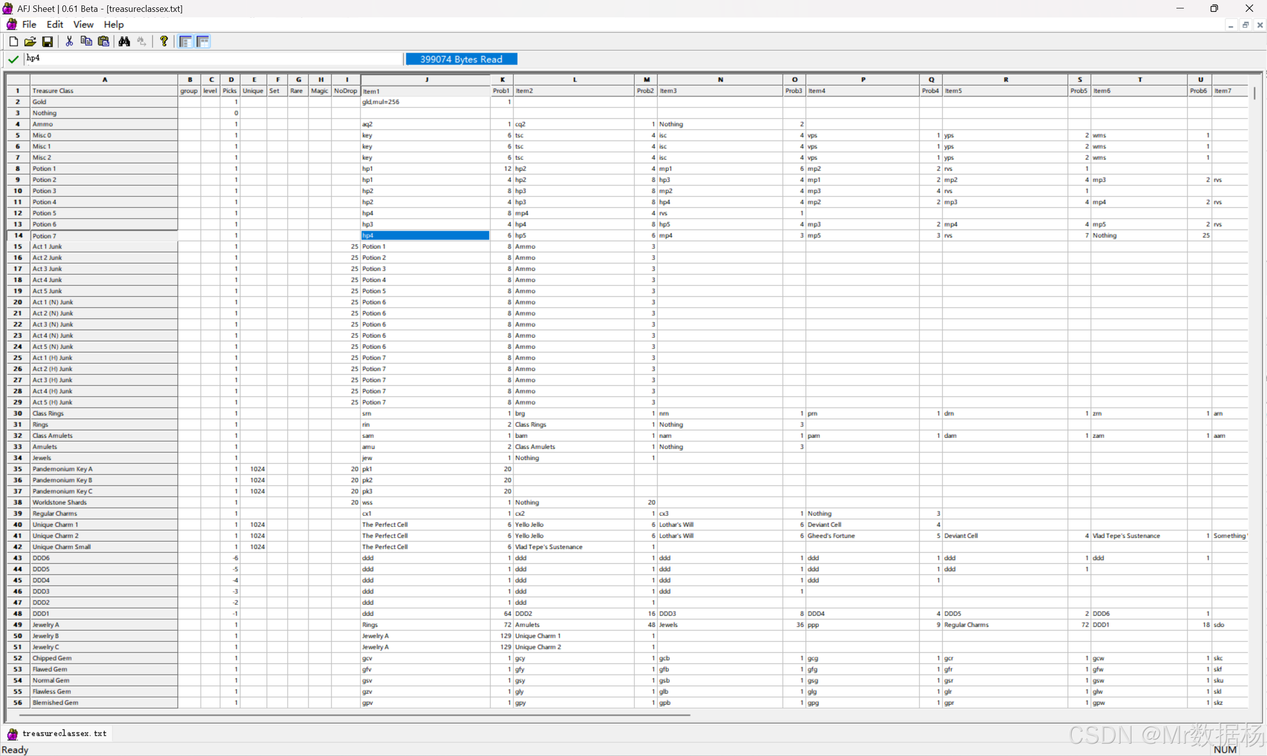The height and width of the screenshot is (756, 1267).
Task: Select the treasureclassex.txt document tab
Action: [64, 734]
